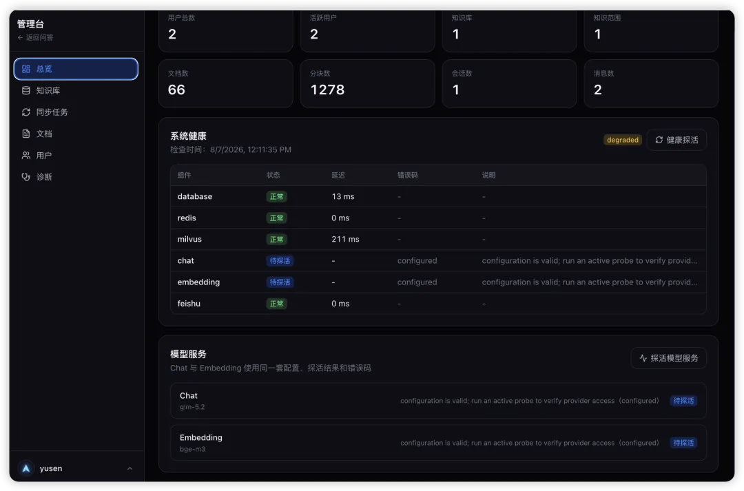Click the Chat glm-5.2 model card

coord(438,401)
